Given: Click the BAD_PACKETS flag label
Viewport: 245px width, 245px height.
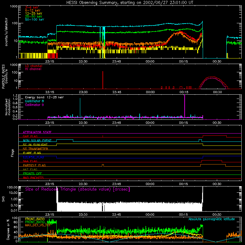Looking at the screenshot, I should 33,178.
